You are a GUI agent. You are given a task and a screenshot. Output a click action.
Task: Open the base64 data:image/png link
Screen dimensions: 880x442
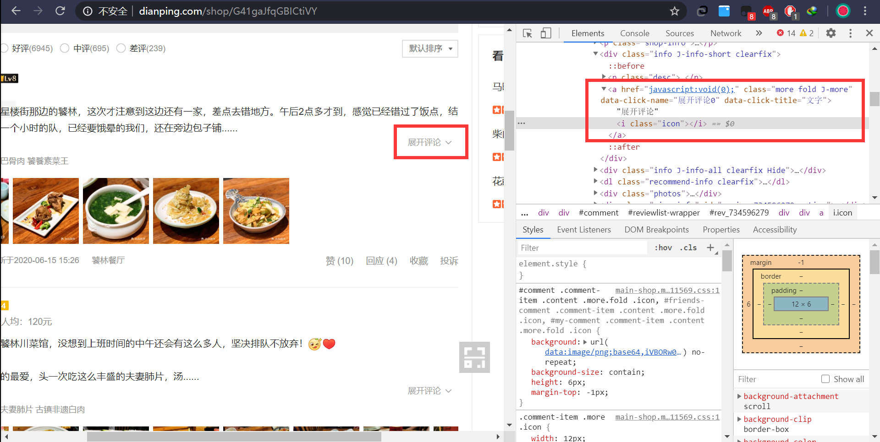coord(613,352)
